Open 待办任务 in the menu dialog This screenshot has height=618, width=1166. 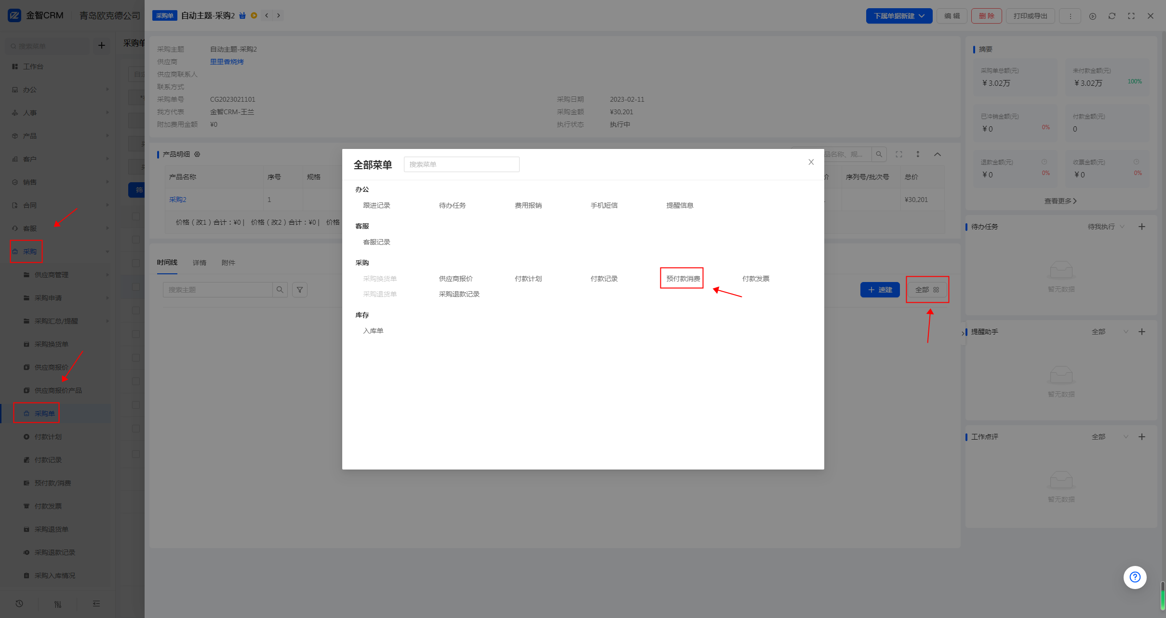(x=452, y=205)
